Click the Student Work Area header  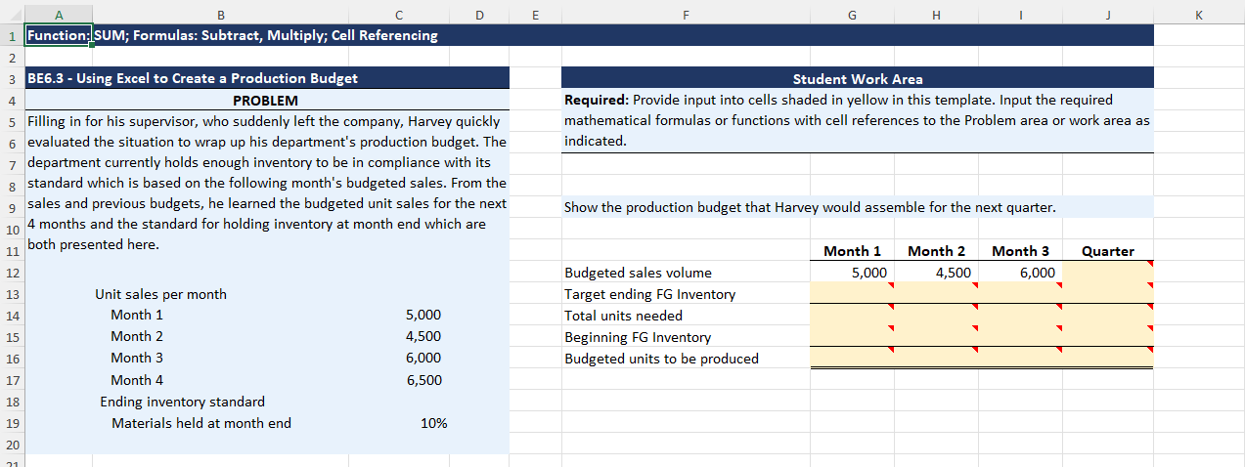[x=857, y=79]
